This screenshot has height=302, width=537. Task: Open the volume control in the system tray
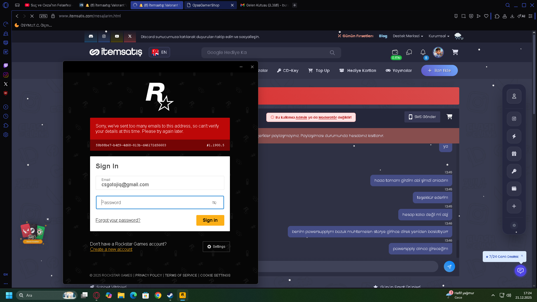(x=509, y=295)
